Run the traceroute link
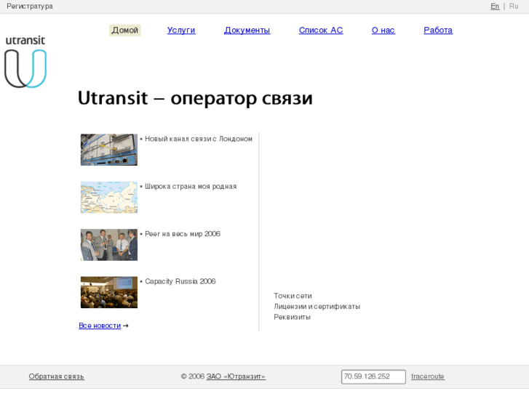529x396 pixels. click(428, 376)
